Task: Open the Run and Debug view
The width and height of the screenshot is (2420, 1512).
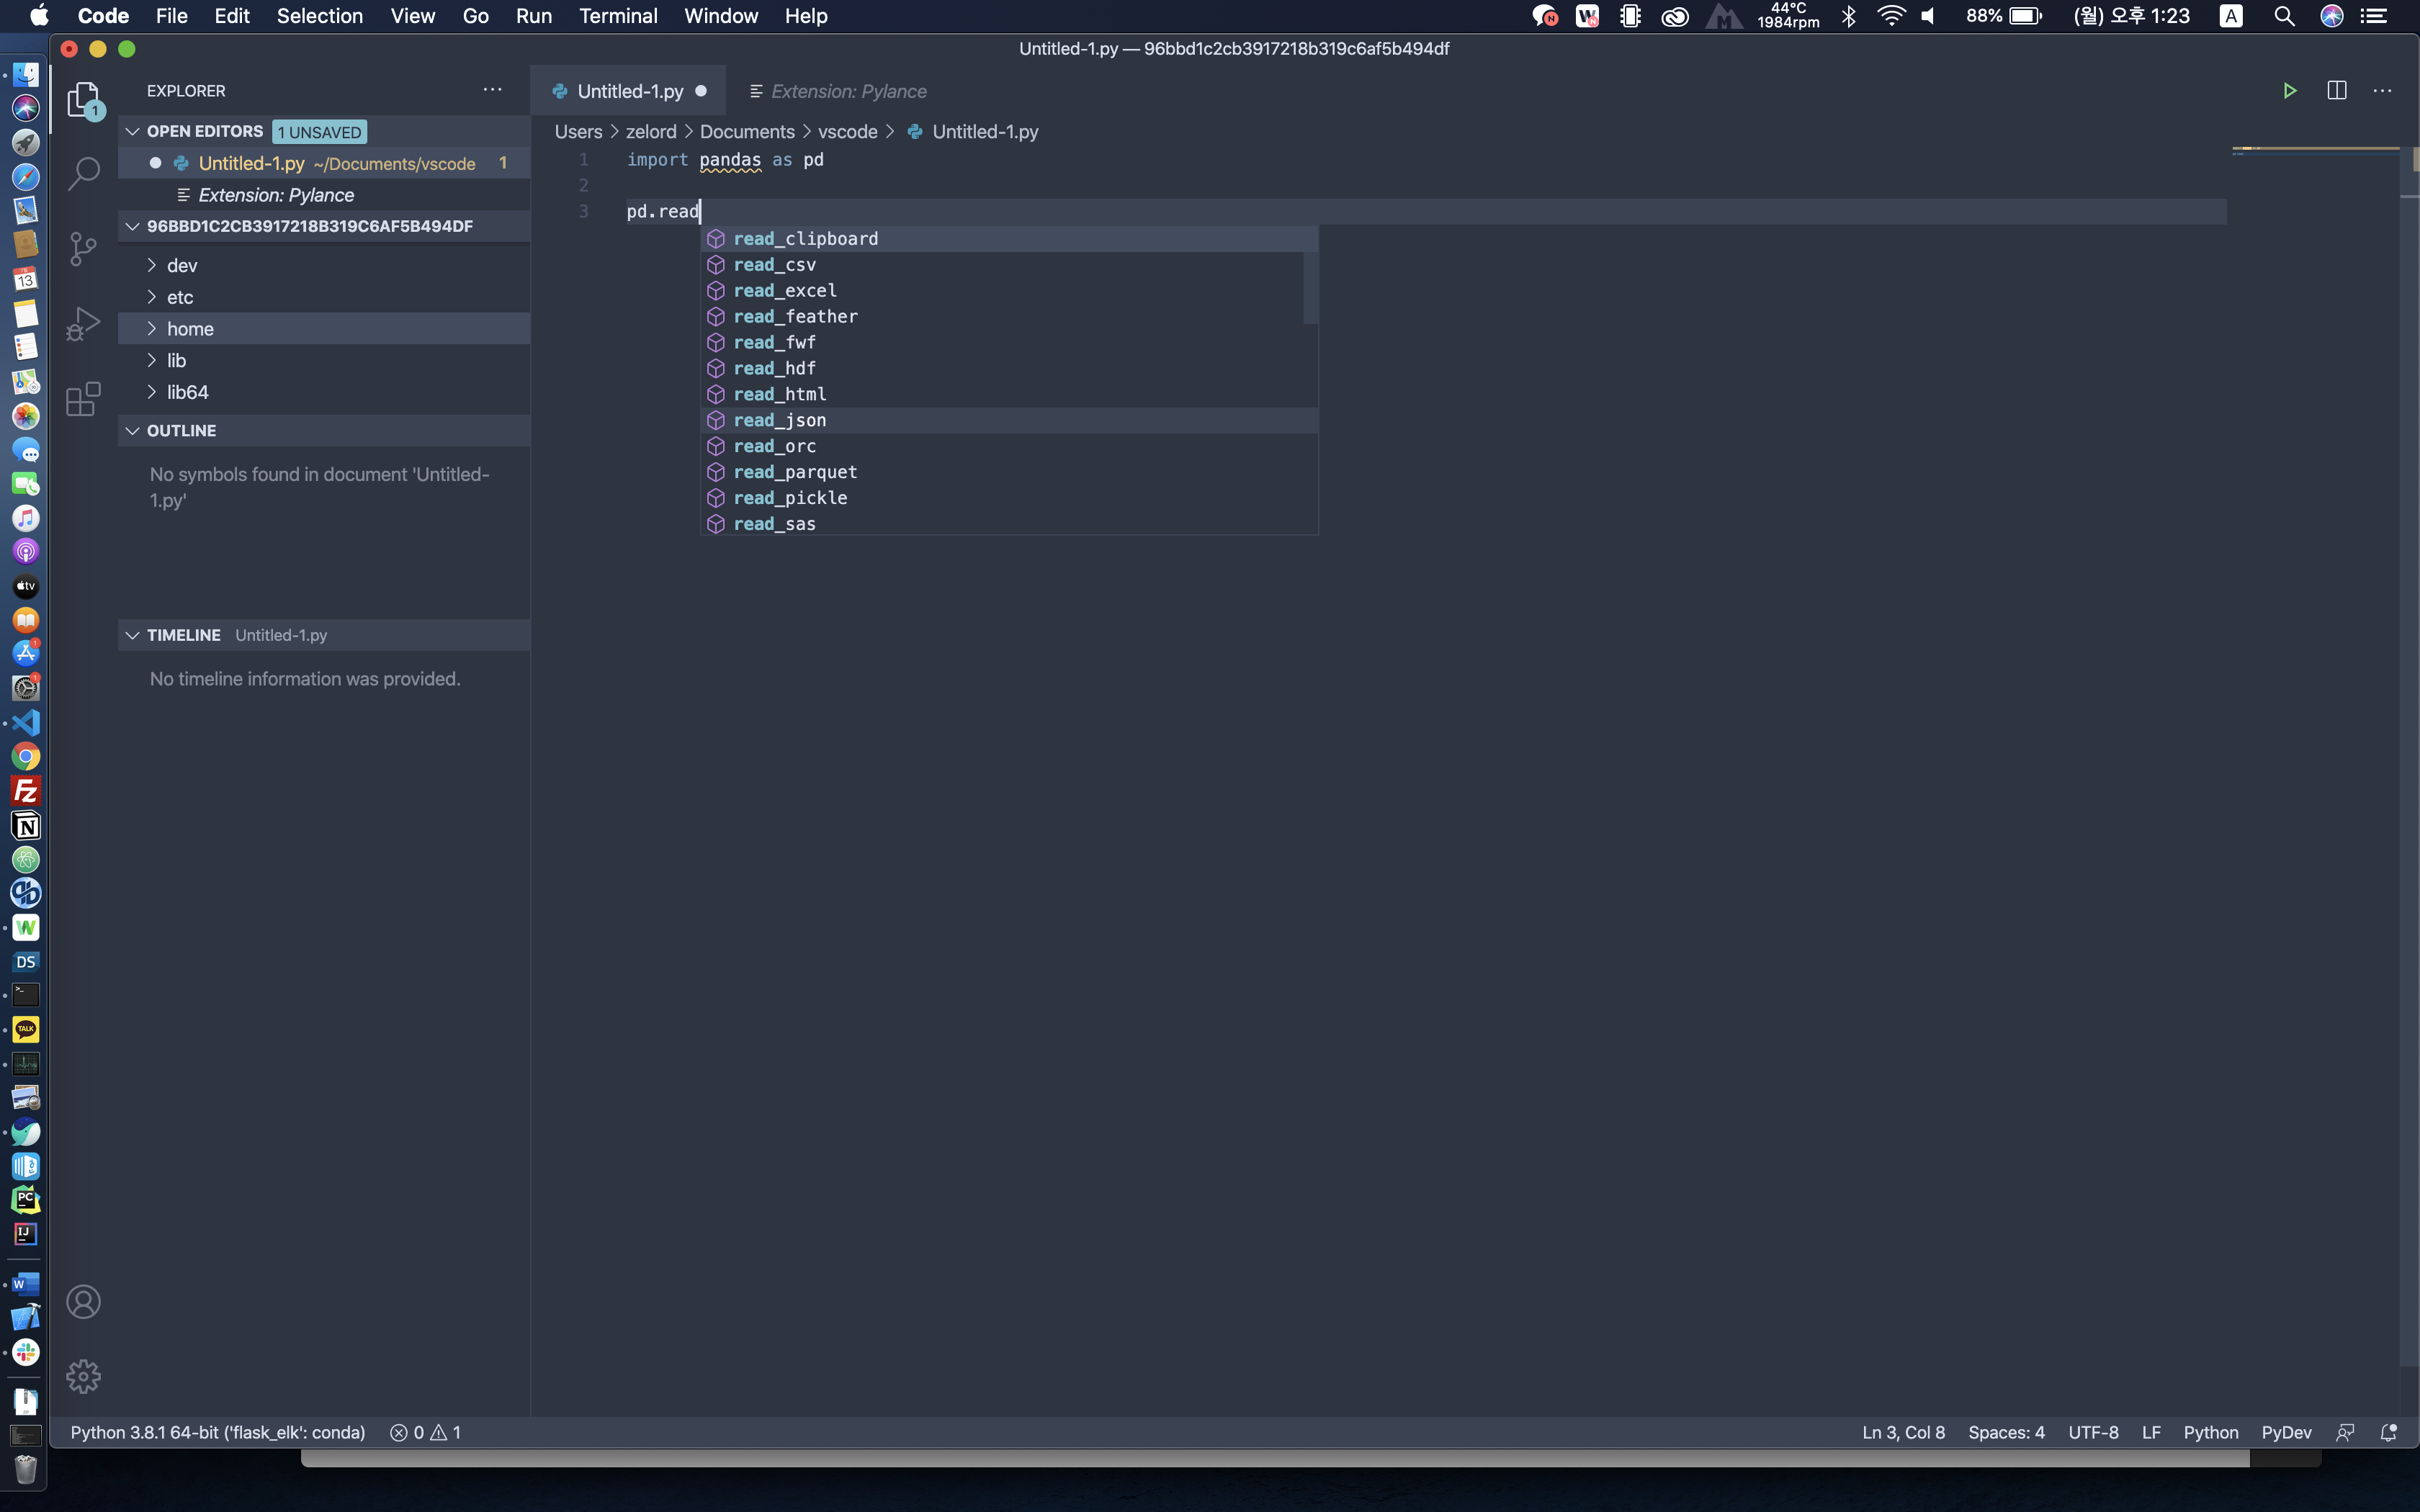Action: (x=83, y=324)
